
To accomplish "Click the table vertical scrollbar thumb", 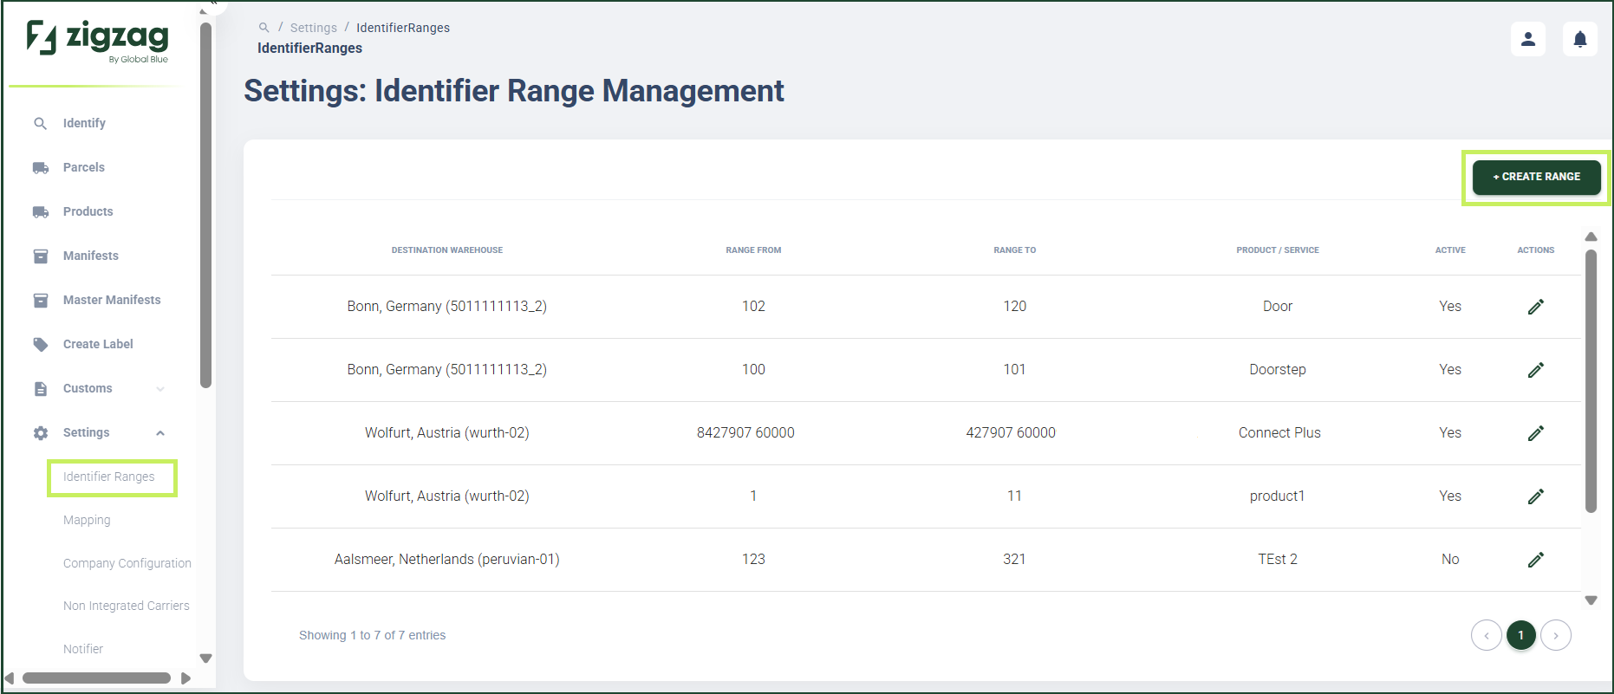I will (x=1591, y=381).
